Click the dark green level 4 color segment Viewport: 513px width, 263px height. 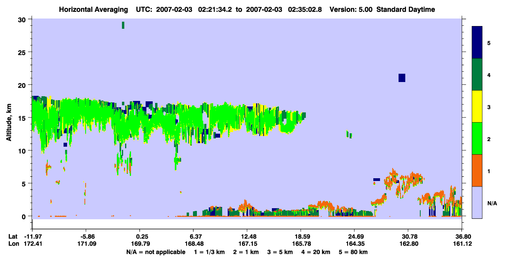pos(477,75)
